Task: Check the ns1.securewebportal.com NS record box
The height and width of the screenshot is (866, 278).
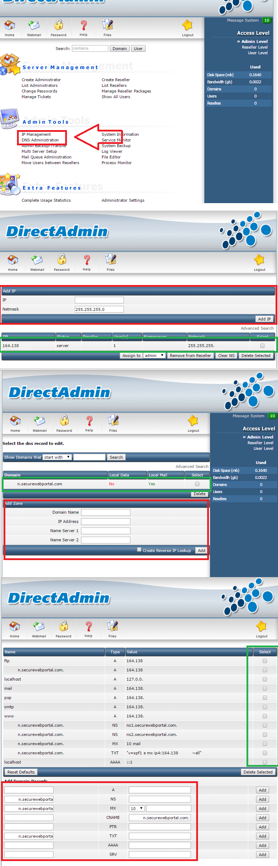Action: tap(265, 725)
